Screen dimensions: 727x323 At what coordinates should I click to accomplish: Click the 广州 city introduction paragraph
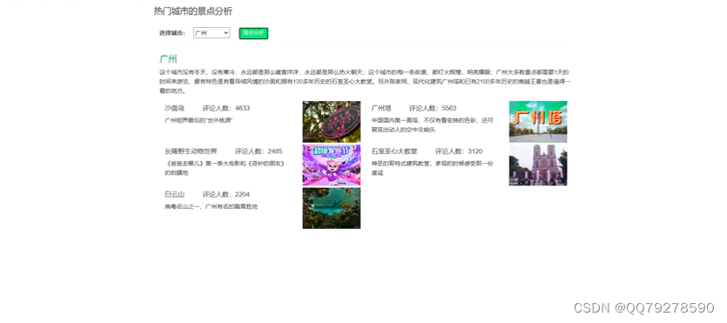pos(365,82)
